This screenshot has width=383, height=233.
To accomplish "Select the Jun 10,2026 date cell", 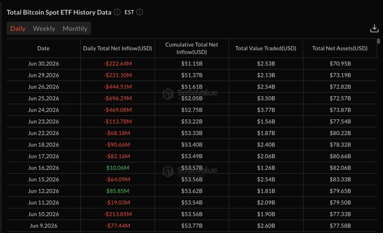I will (x=43, y=214).
